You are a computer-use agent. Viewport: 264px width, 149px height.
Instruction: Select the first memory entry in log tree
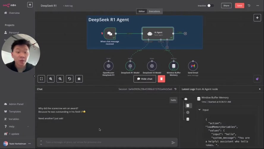pos(188,105)
